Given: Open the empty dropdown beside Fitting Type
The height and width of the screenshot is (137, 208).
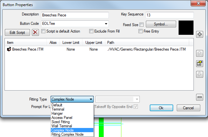Looking at the screenshot, I should tap(118, 99).
